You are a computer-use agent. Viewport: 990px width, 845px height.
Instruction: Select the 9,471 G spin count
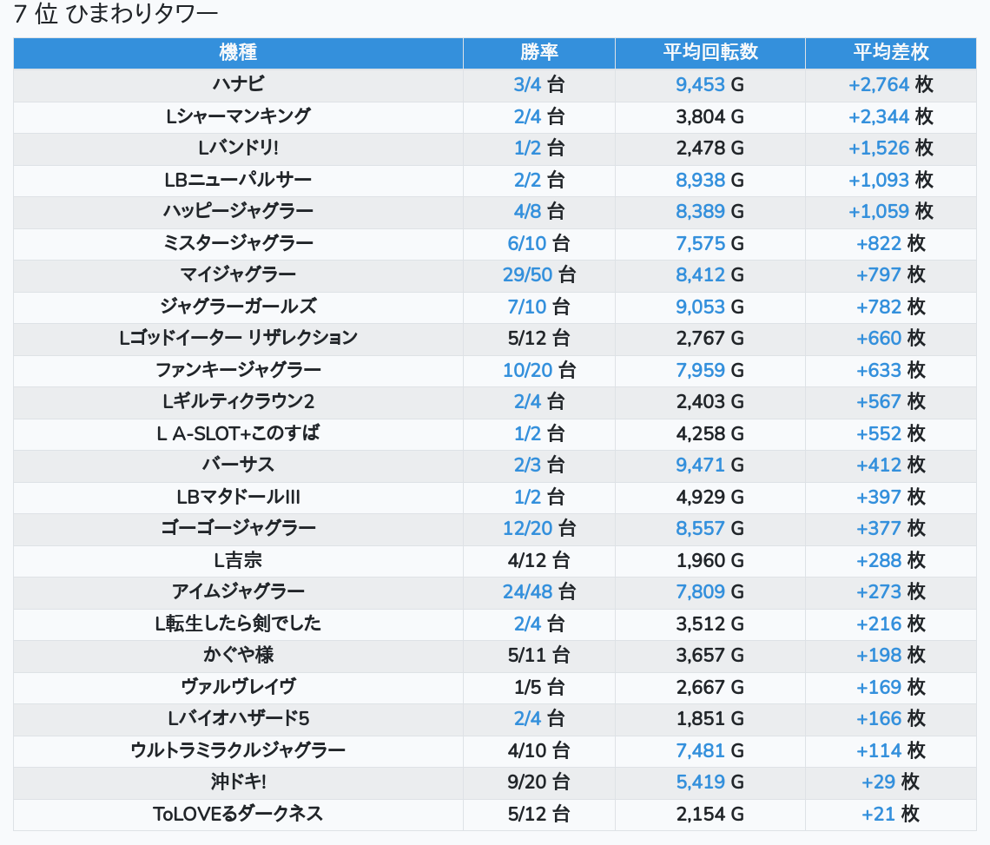coord(710,465)
